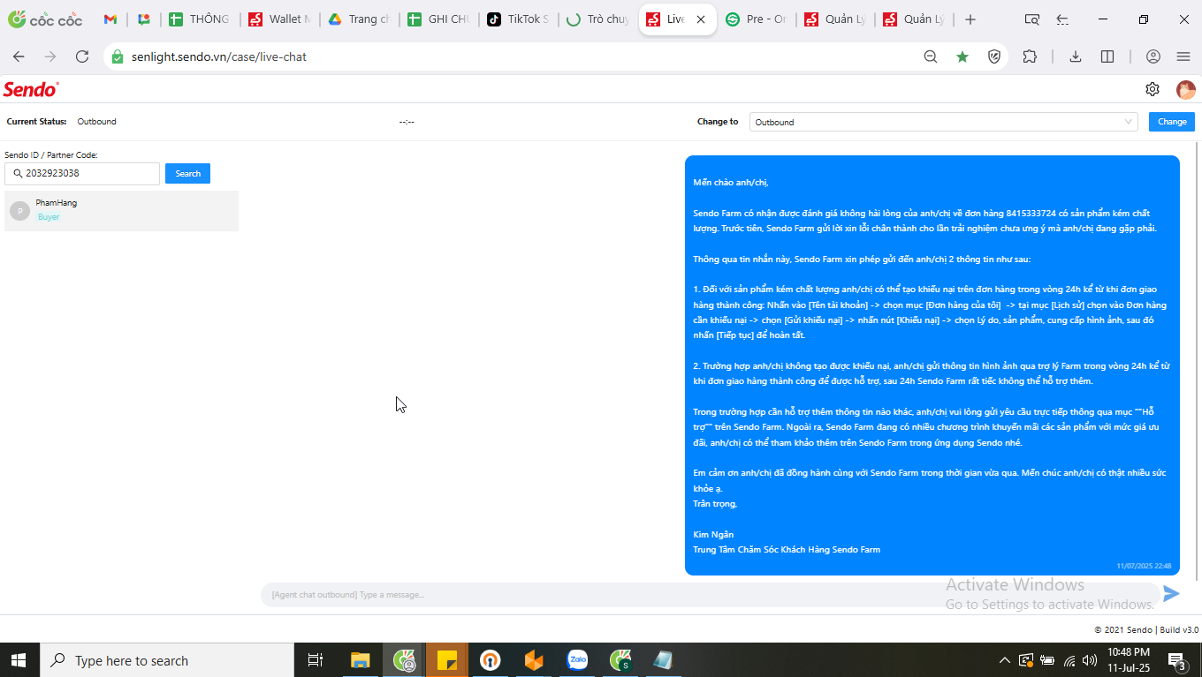1202x677 pixels.
Task: Switch to Gmail pinned tab
Action: [x=110, y=19]
